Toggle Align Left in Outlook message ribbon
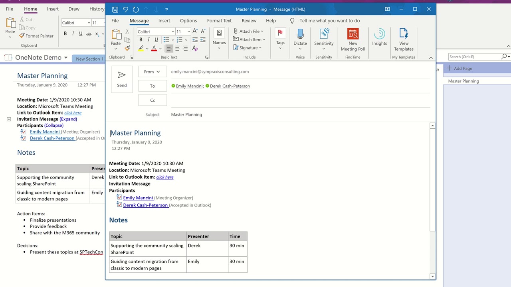The image size is (511, 287). click(x=169, y=48)
